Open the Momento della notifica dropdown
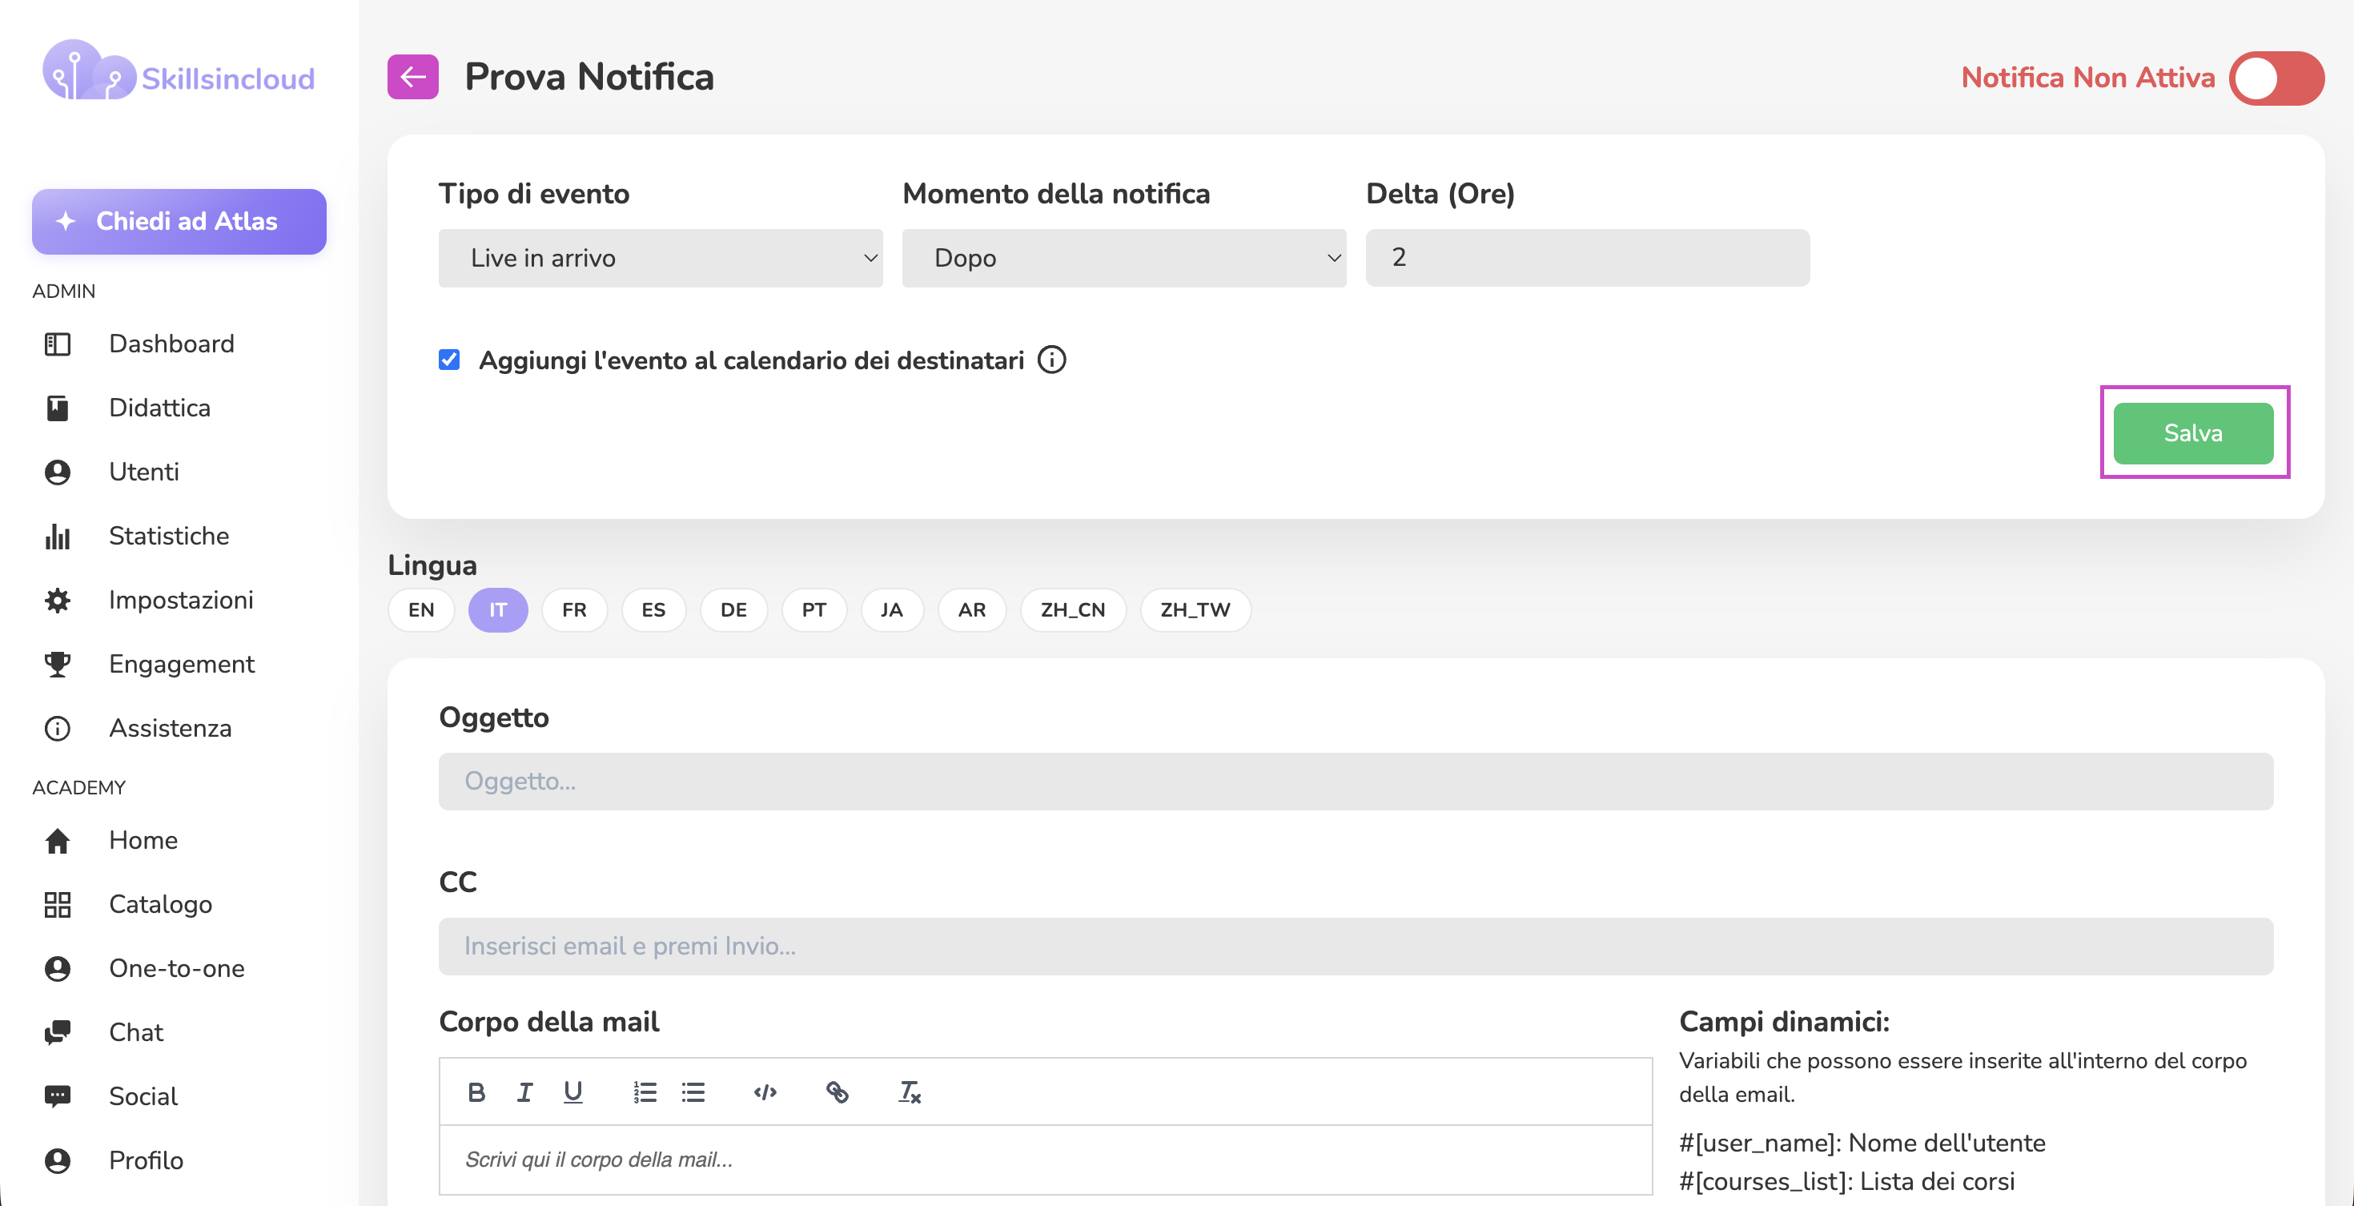 pyautogui.click(x=1123, y=258)
